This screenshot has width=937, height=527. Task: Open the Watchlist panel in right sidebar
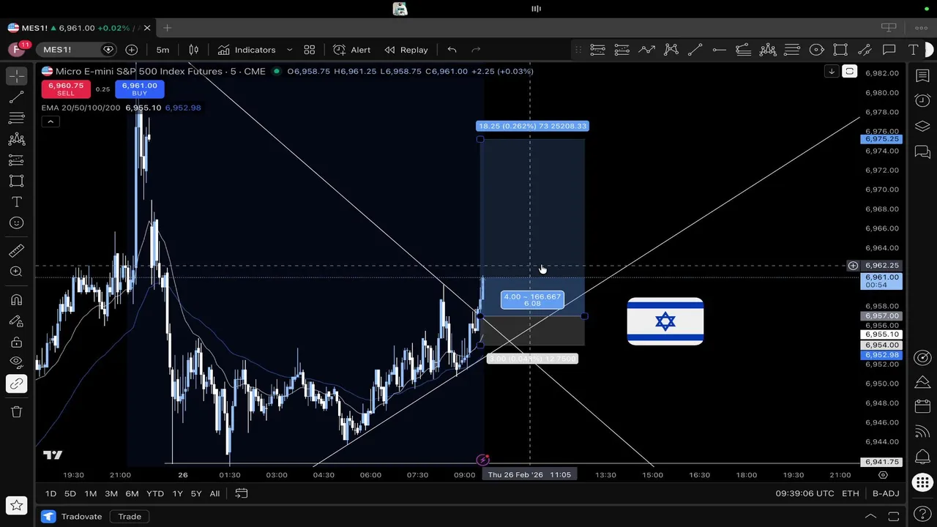click(x=922, y=76)
